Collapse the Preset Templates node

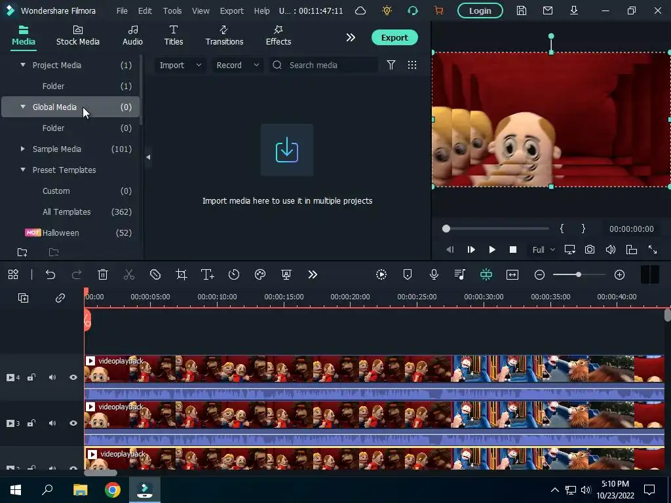23,170
